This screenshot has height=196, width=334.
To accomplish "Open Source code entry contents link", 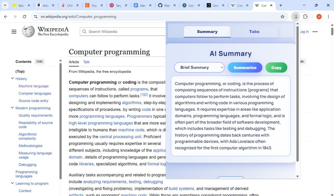I will click(33, 100).
